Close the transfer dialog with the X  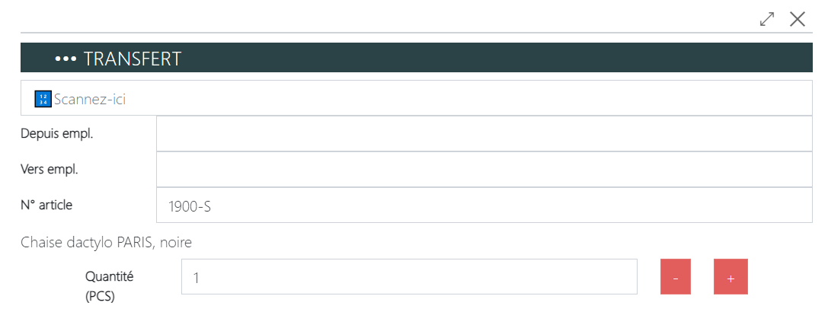point(798,20)
